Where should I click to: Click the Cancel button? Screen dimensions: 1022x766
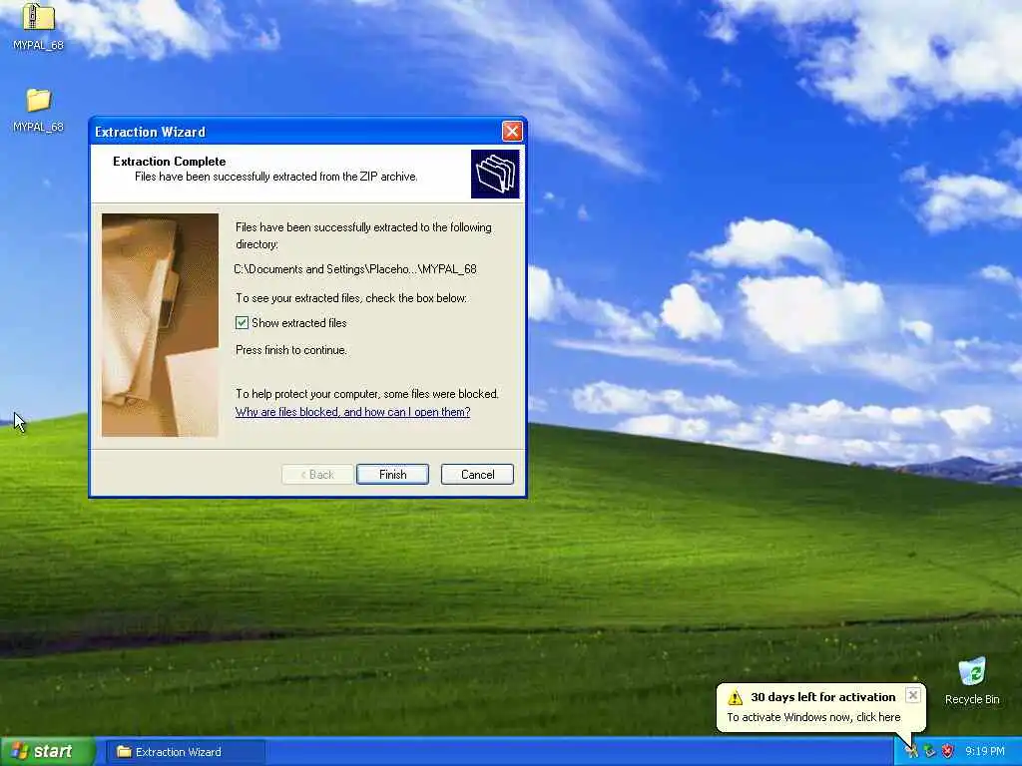[x=477, y=474]
